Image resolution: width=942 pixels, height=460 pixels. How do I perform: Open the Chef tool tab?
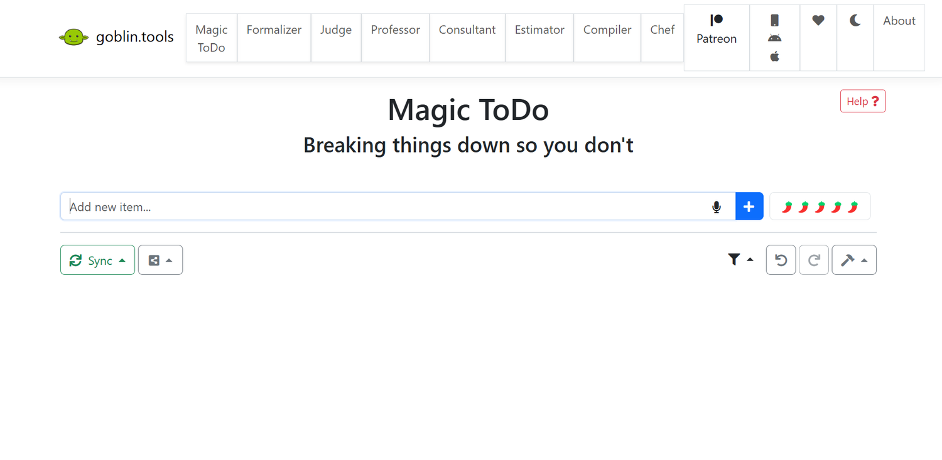coord(662,29)
